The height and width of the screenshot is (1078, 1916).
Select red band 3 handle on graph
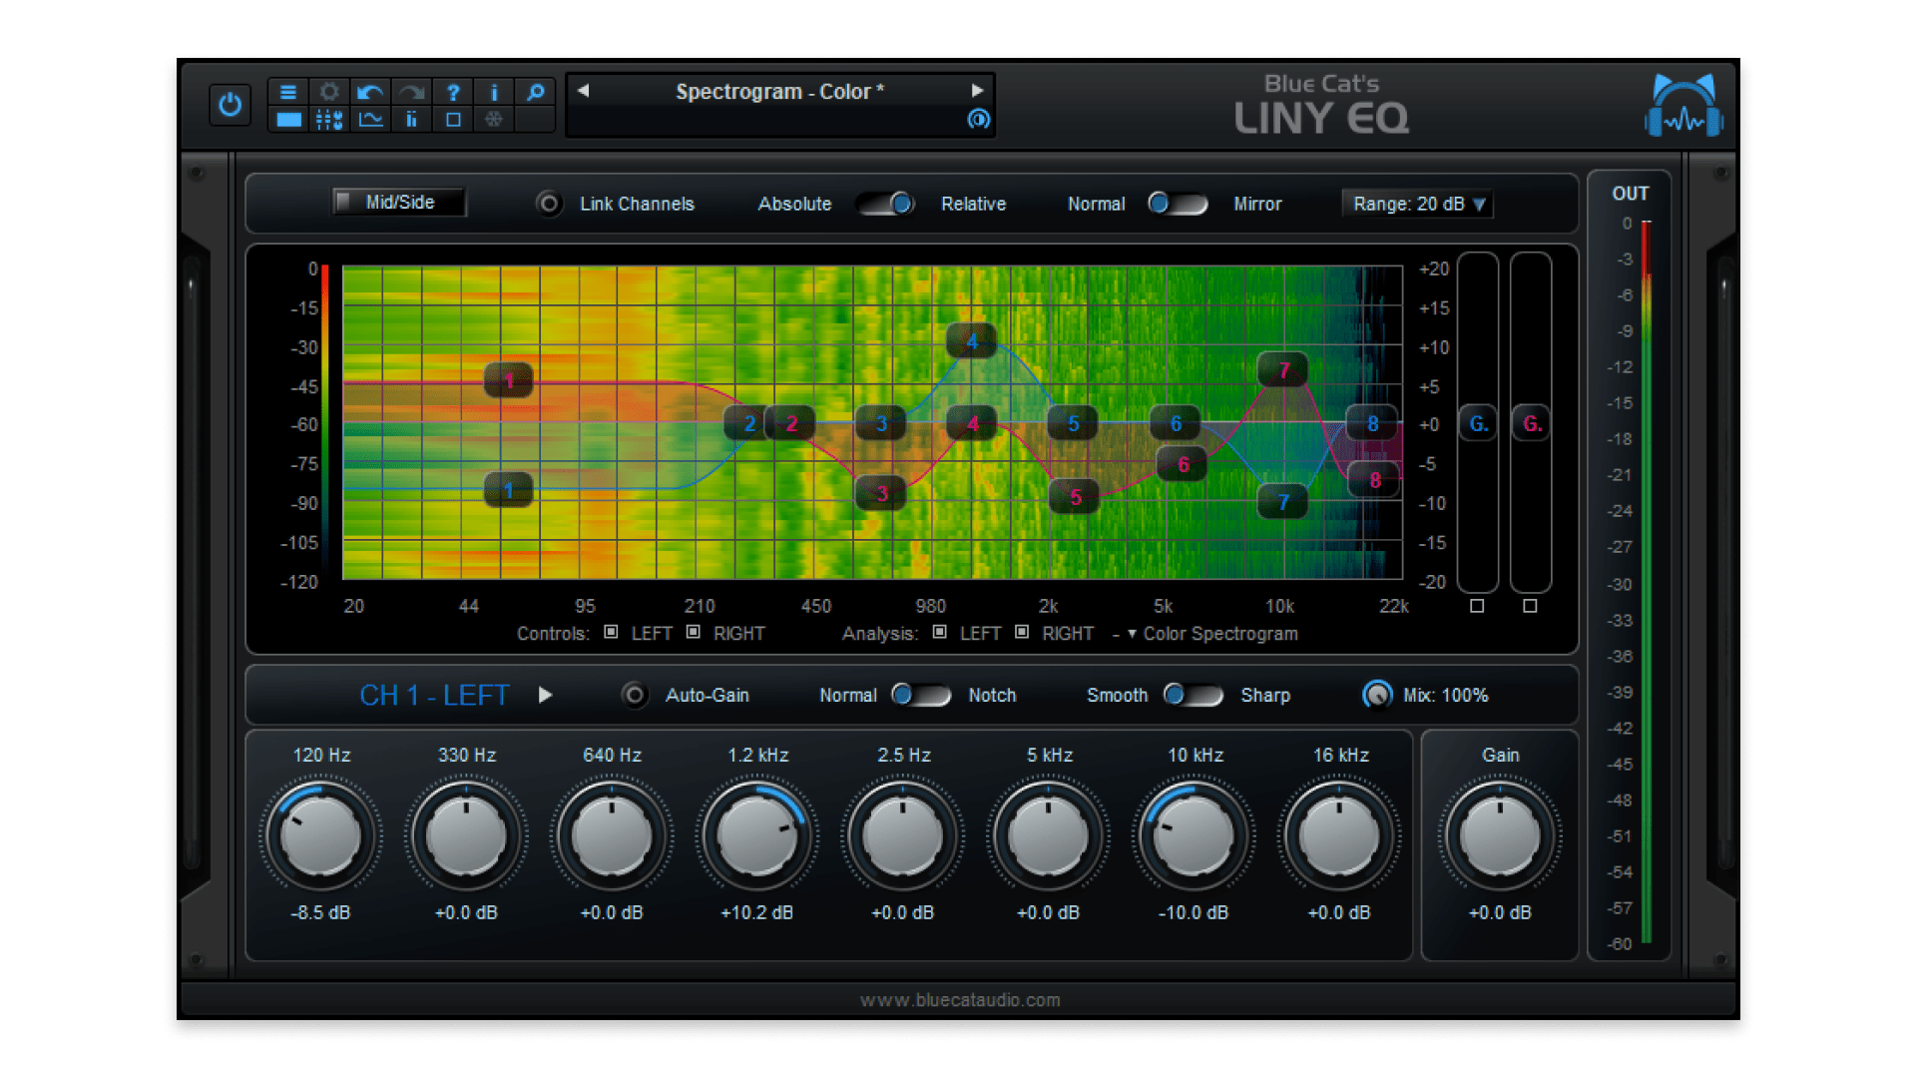pyautogui.click(x=881, y=493)
